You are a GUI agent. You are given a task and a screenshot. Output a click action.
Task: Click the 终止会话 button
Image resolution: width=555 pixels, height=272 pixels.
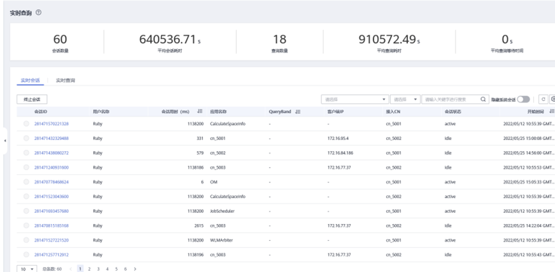point(31,99)
